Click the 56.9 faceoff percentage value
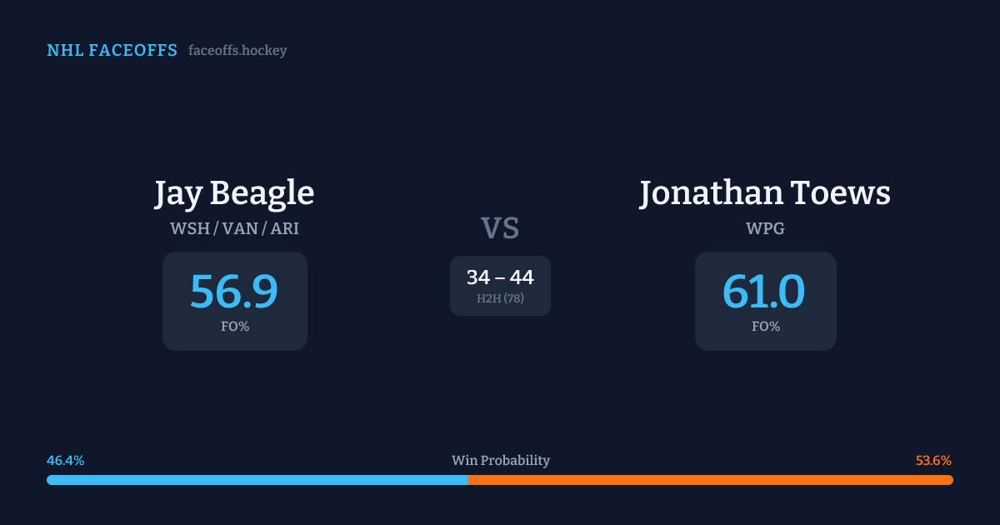The image size is (1000, 525). tap(234, 291)
